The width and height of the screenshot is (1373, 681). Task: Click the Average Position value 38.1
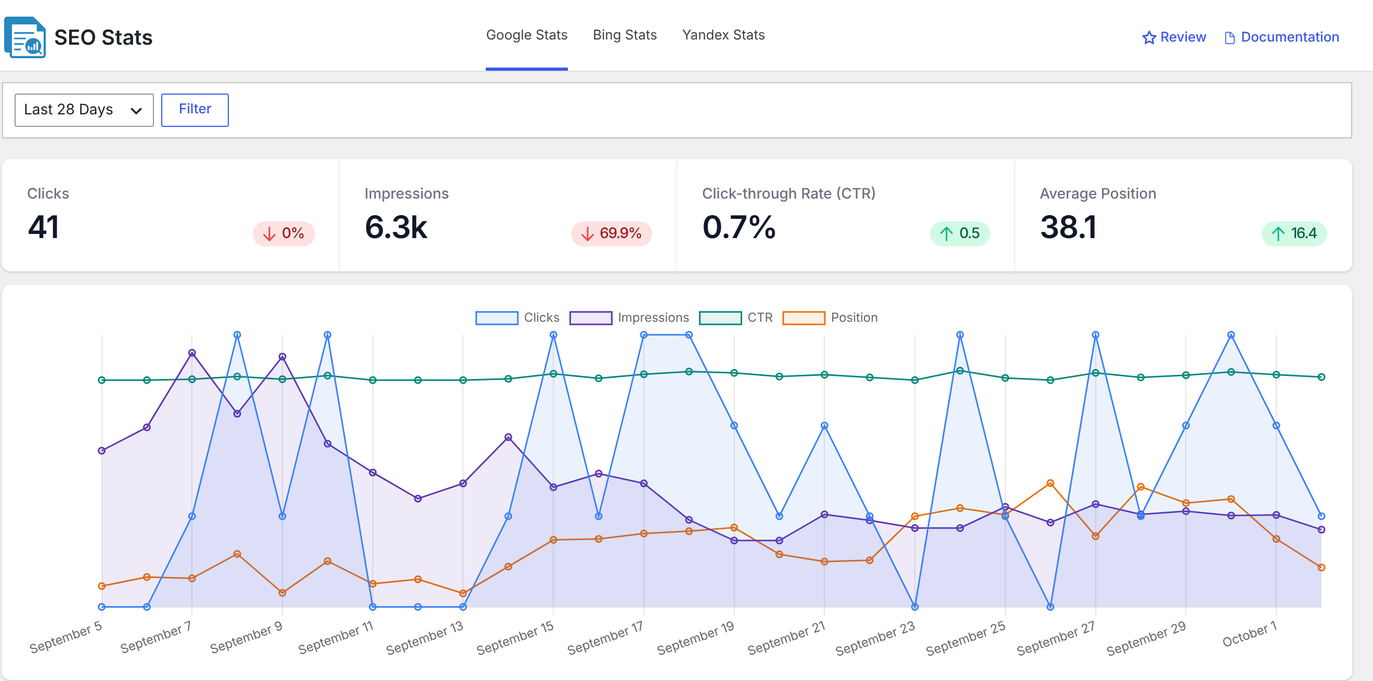tap(1068, 228)
